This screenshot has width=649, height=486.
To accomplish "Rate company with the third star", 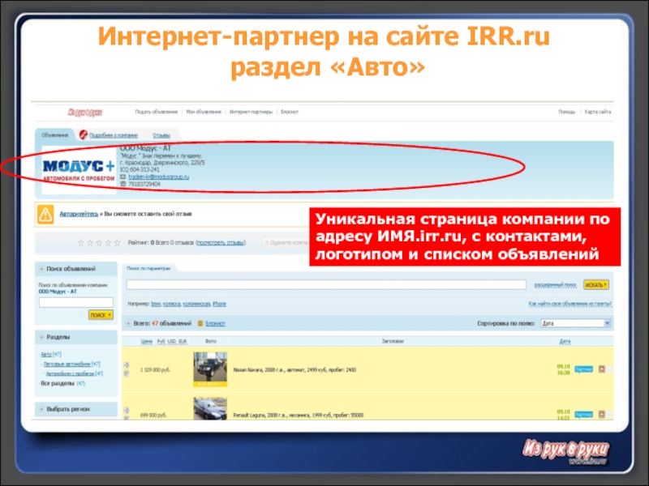I will 99,242.
